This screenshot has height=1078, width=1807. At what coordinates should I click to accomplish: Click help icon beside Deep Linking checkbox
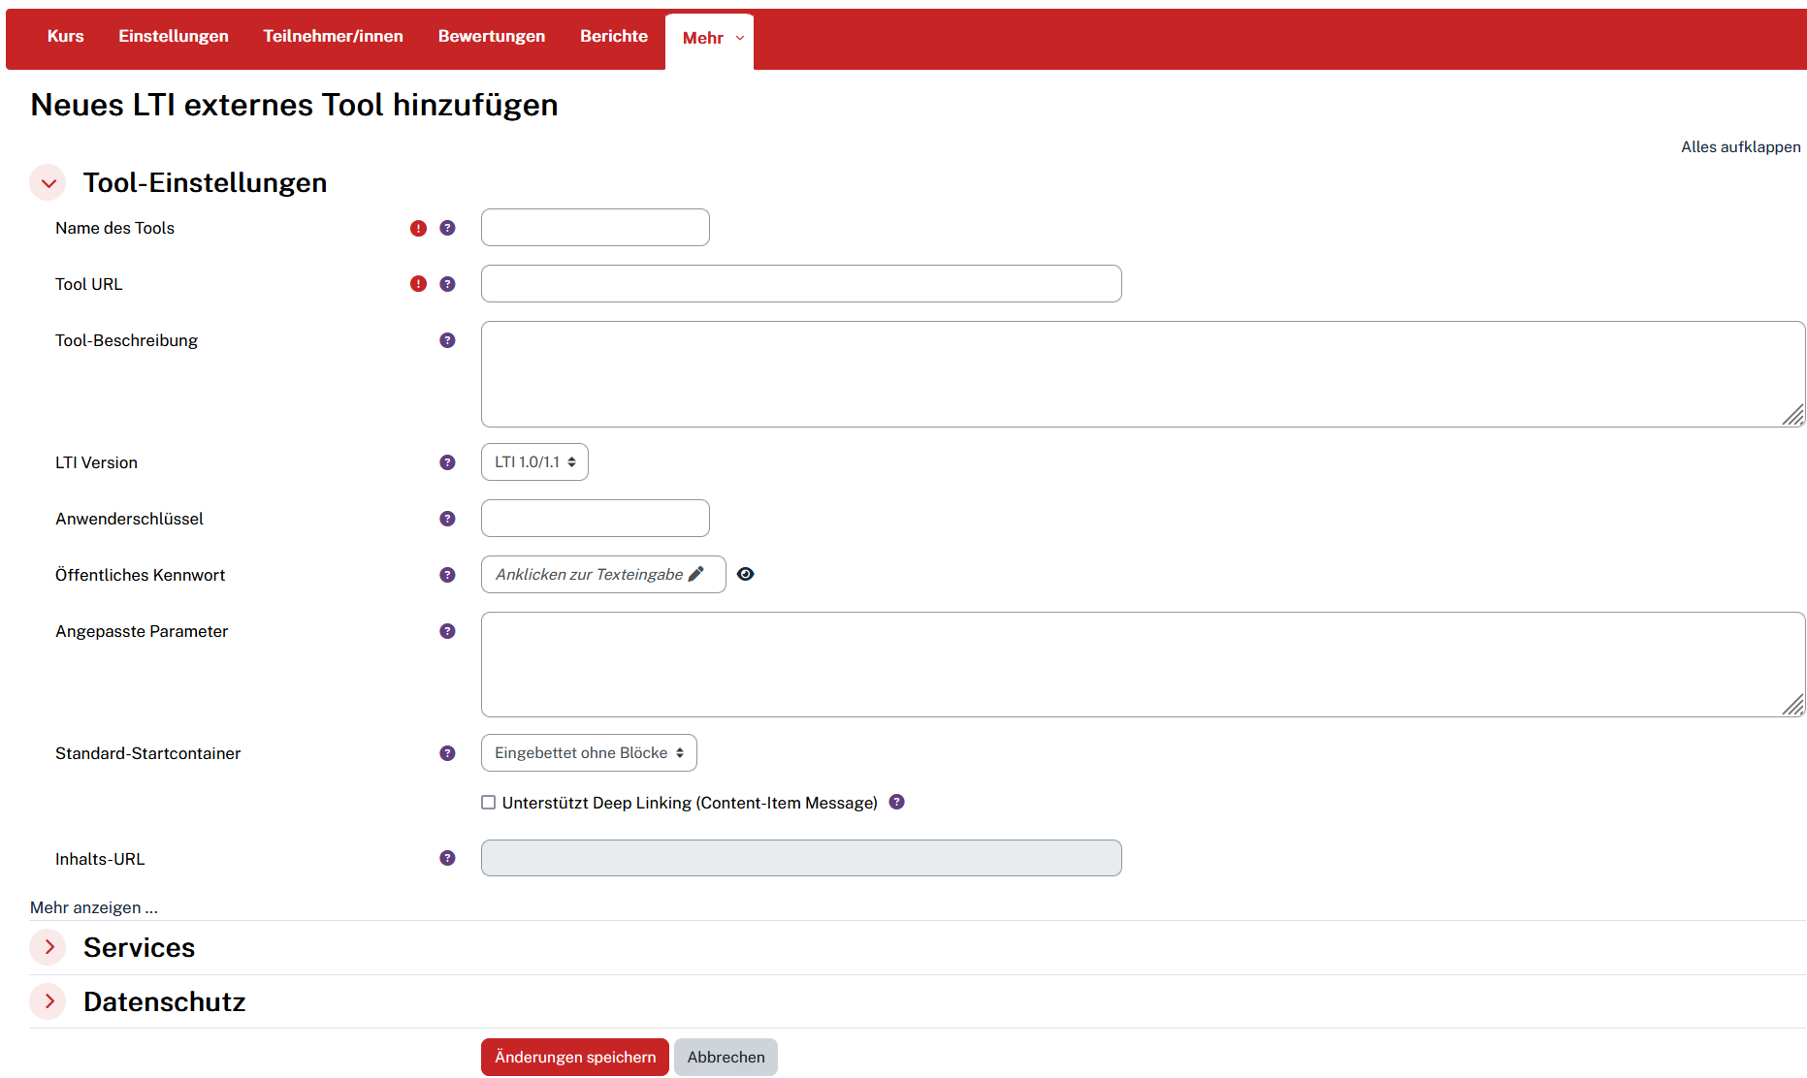pyautogui.click(x=897, y=802)
